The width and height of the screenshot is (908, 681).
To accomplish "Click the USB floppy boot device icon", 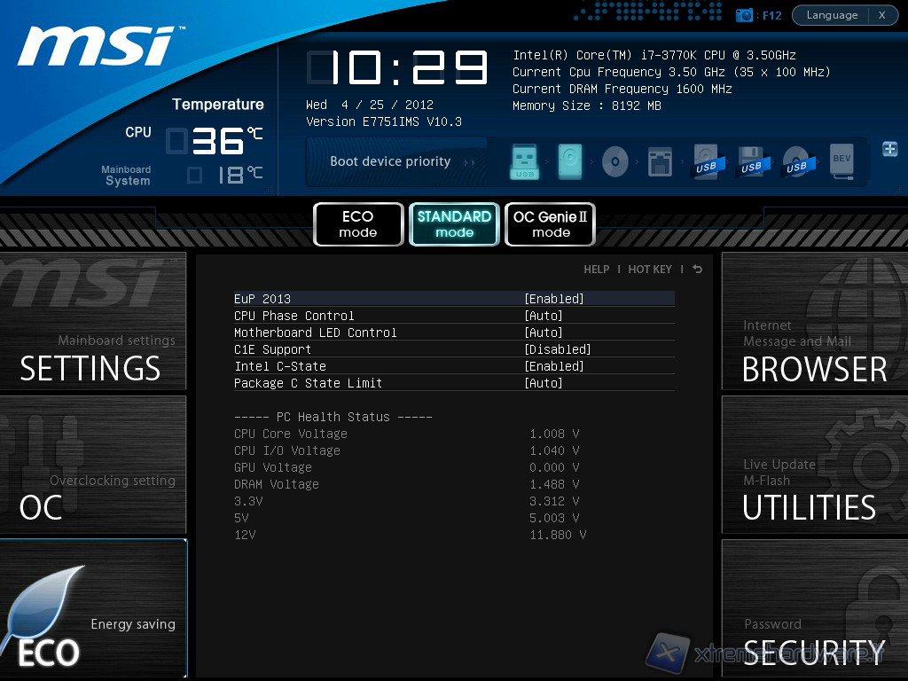I will (750, 162).
